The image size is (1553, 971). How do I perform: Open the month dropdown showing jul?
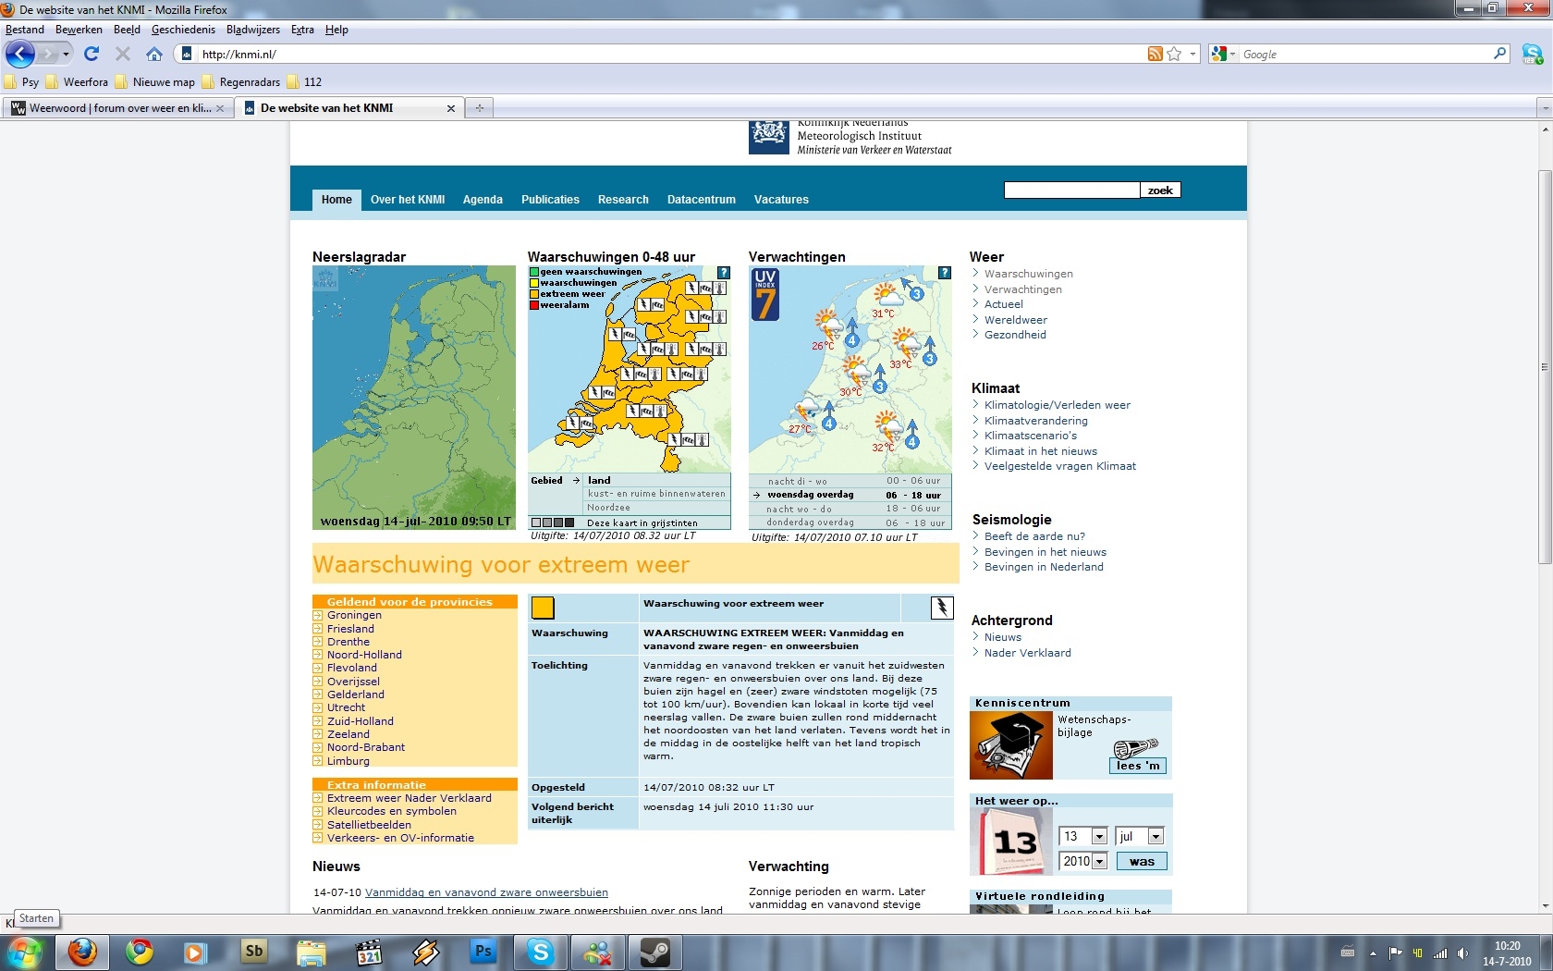[x=1156, y=836]
